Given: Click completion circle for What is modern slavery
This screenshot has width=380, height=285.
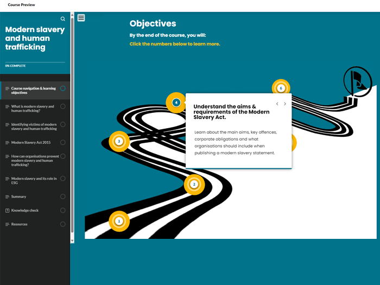Looking at the screenshot, I should 63,106.
